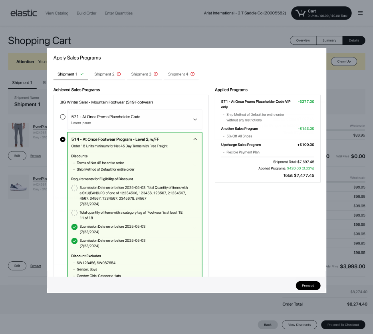Image resolution: width=373 pixels, height=334 pixels.
Task: Click the Shipment 1 green checkmark icon
Action: point(82,74)
